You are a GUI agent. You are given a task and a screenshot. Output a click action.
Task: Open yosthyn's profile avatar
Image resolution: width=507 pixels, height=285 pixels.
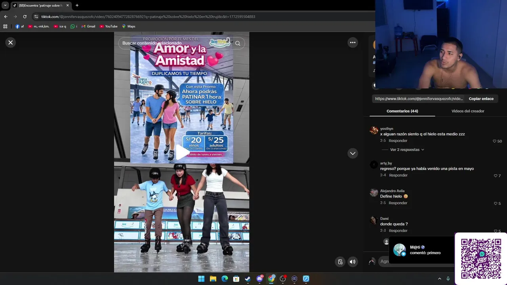pos(374,130)
